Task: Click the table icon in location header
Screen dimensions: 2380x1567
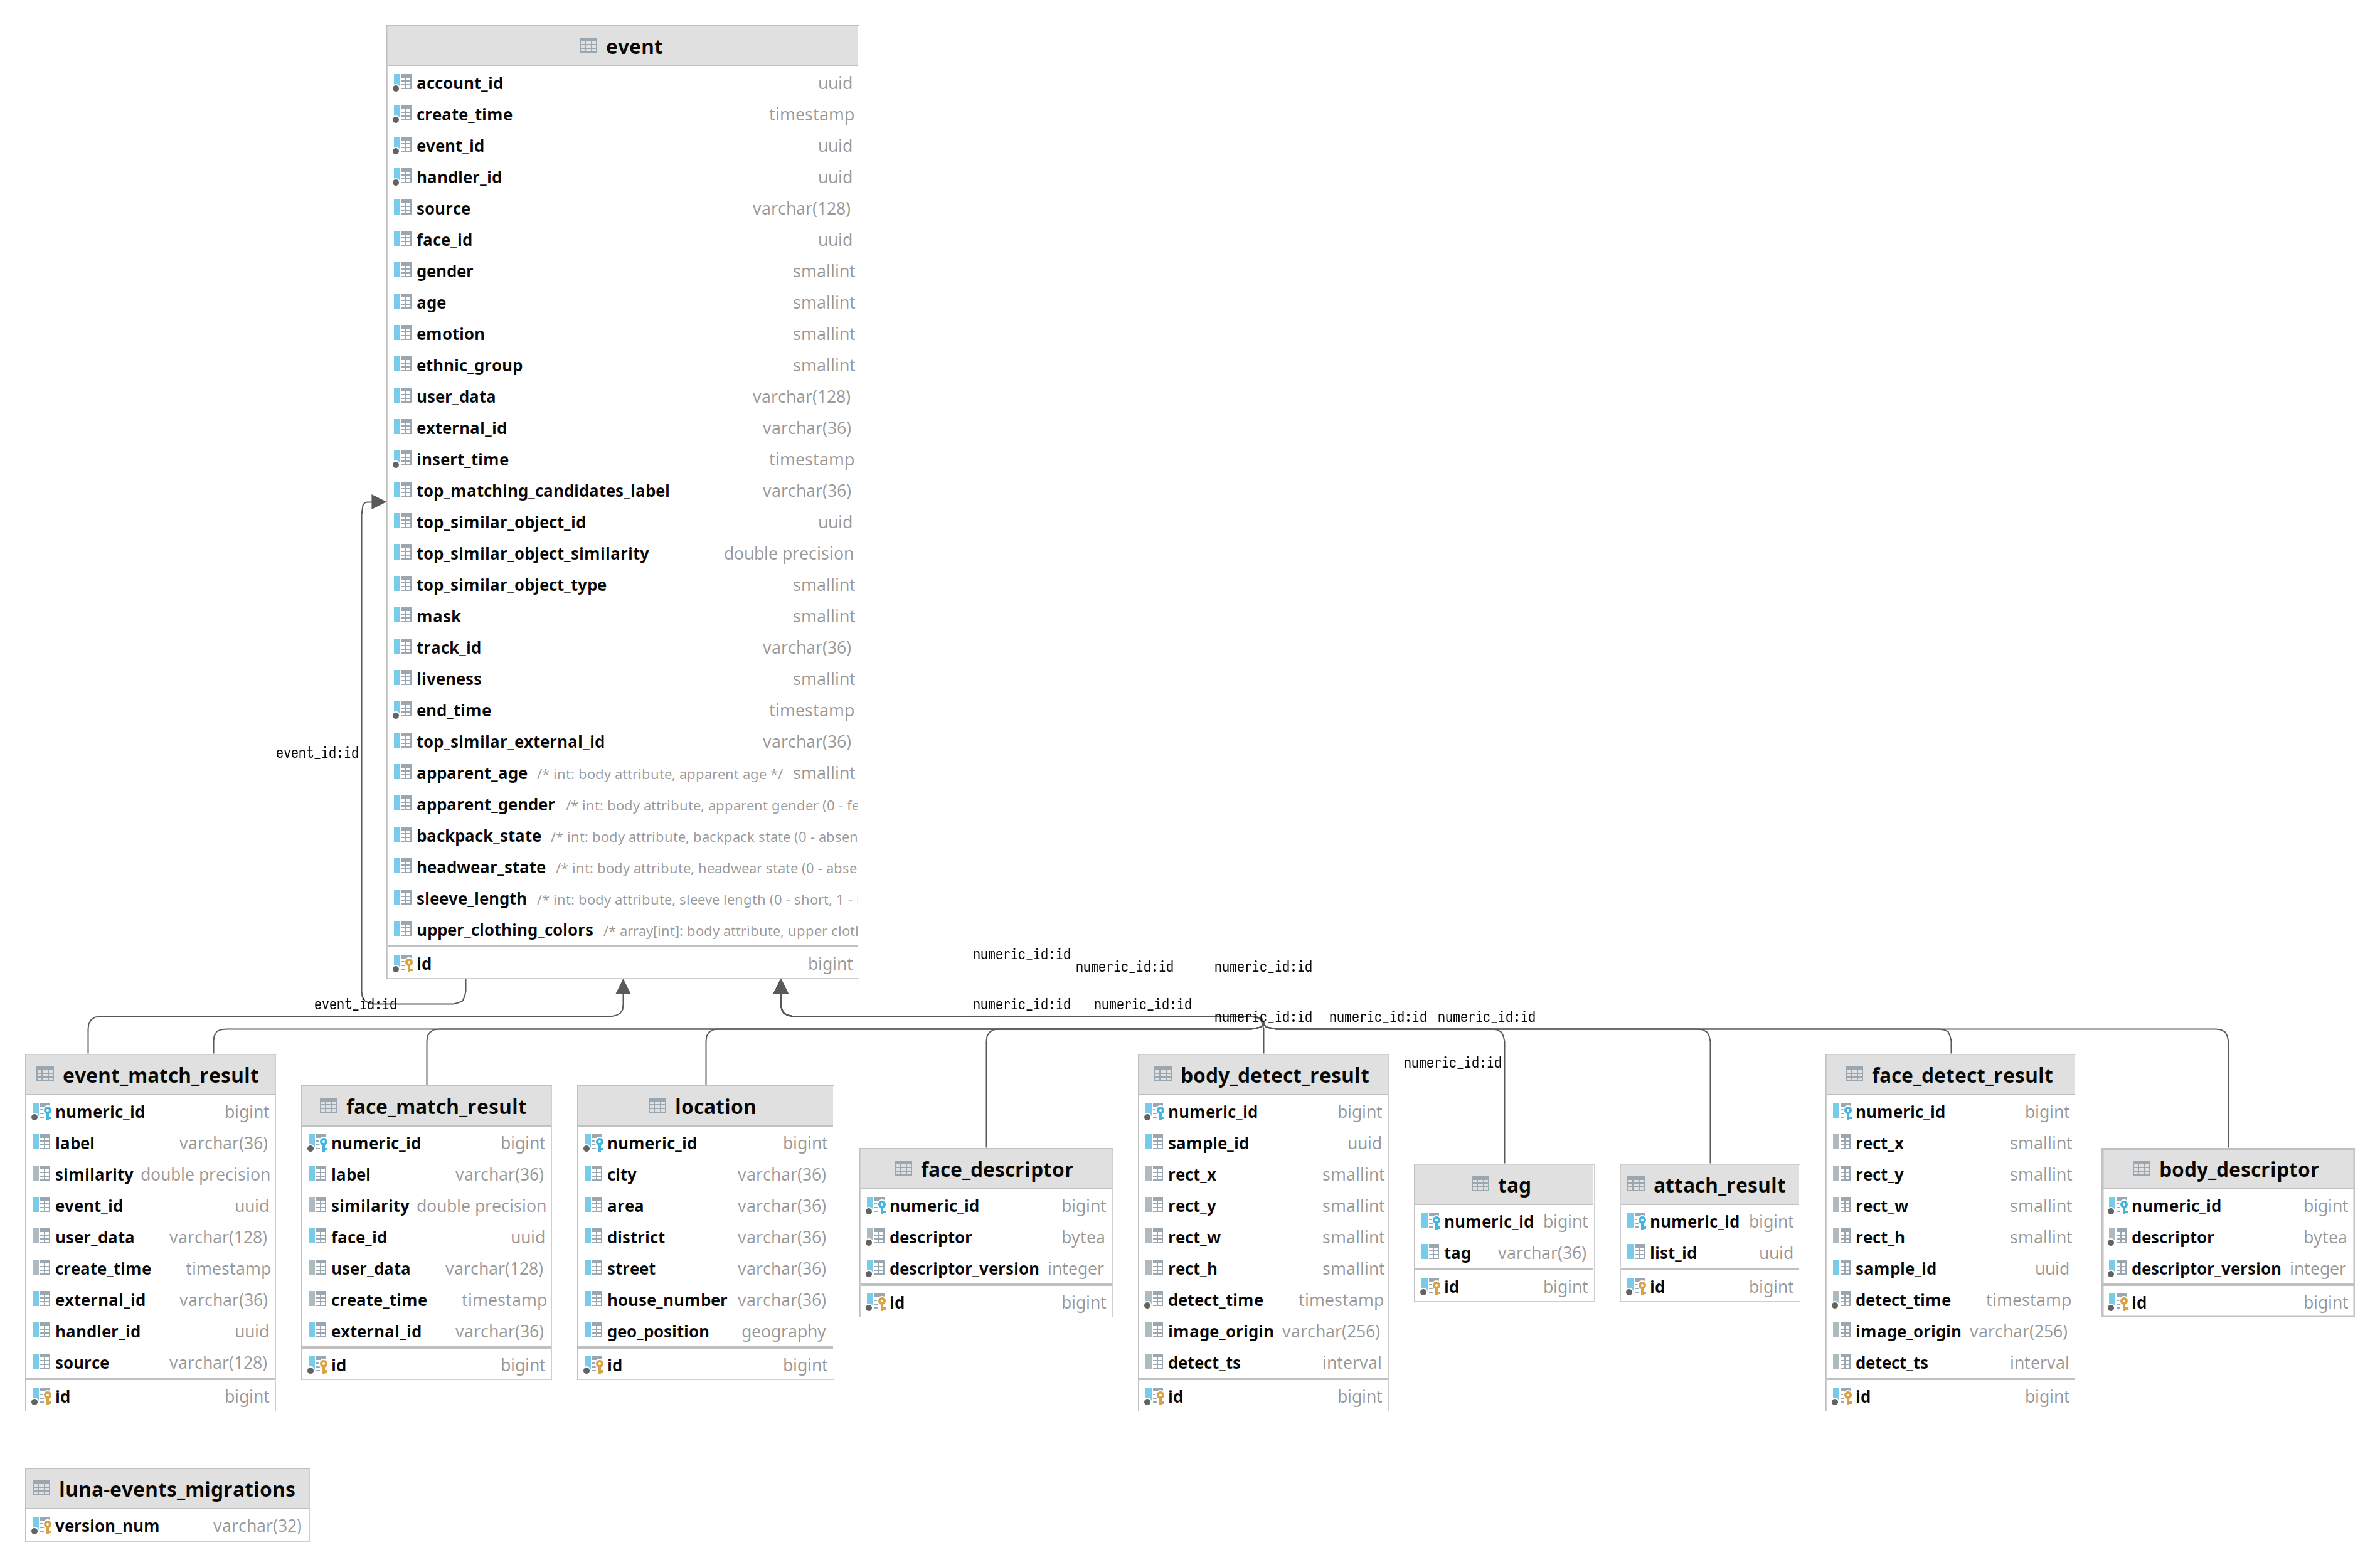Action: point(657,1106)
